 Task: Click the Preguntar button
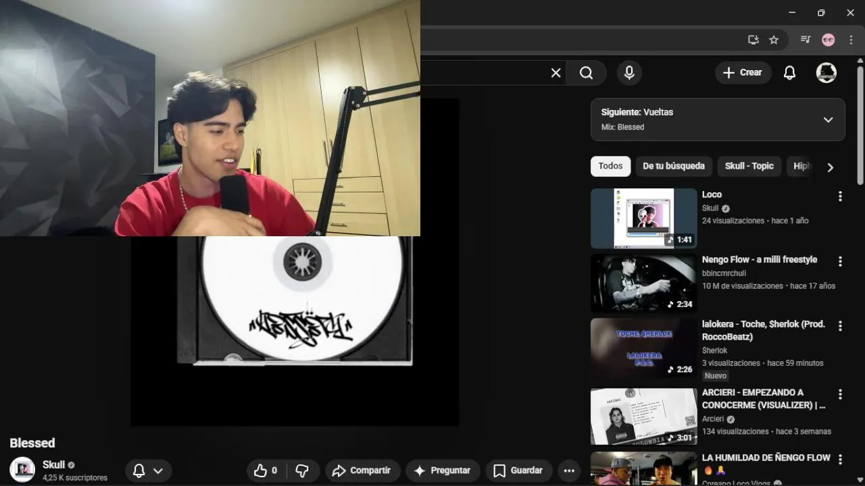coord(442,470)
